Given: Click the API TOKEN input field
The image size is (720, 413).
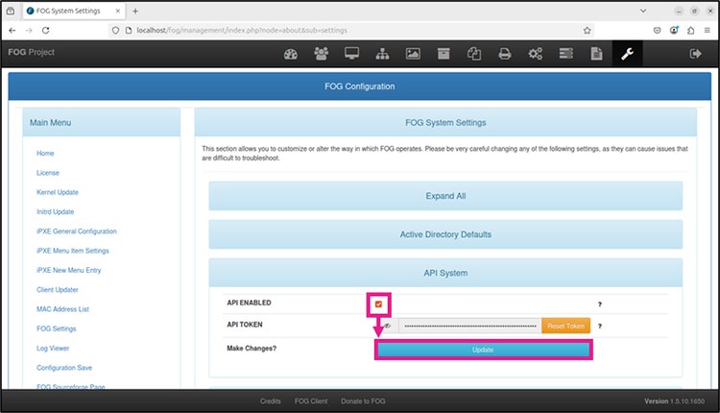Looking at the screenshot, I should 469,326.
